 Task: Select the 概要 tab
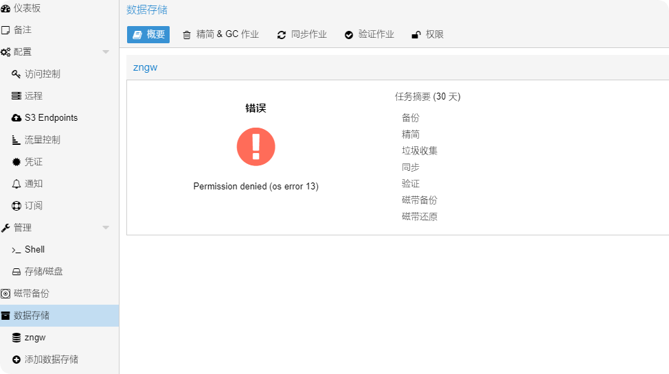(x=148, y=34)
